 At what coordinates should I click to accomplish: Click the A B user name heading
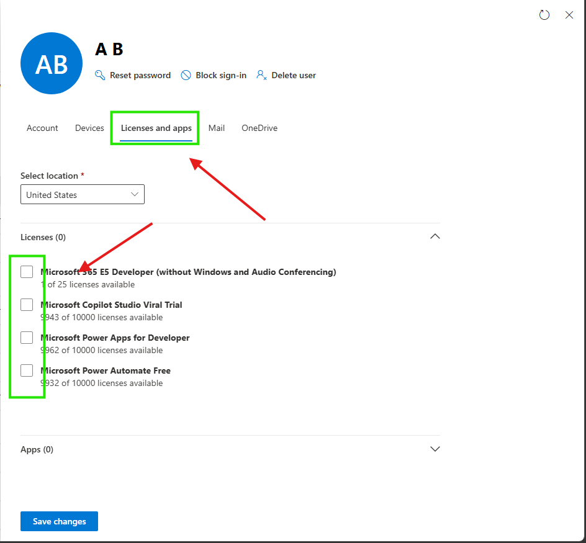click(109, 49)
